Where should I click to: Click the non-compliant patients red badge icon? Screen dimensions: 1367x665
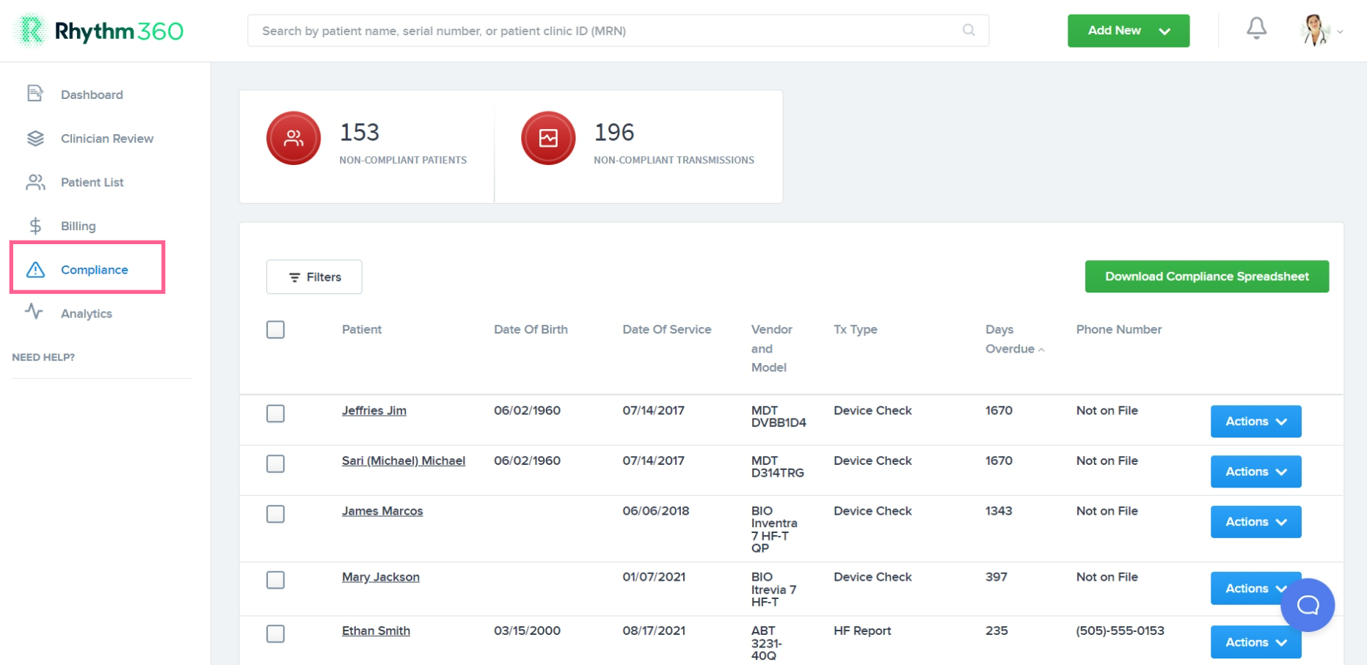point(293,137)
